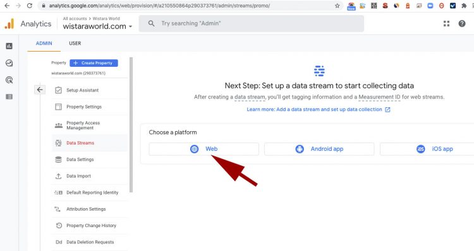The width and height of the screenshot is (474, 251).
Task: Click the browser forward arrow
Action: [x=18, y=6]
